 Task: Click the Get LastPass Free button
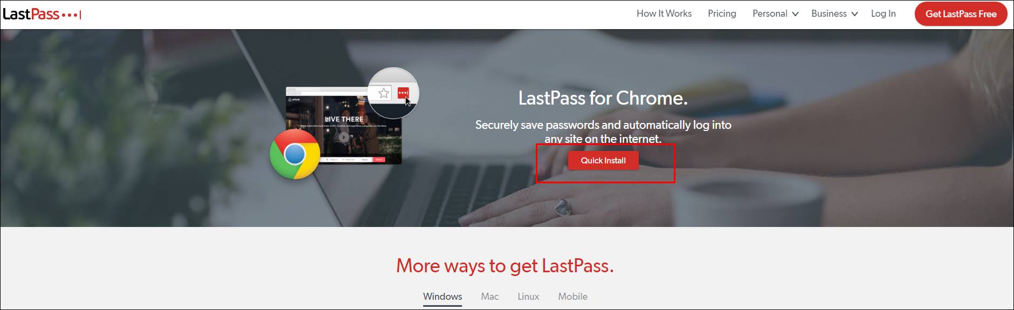(961, 14)
